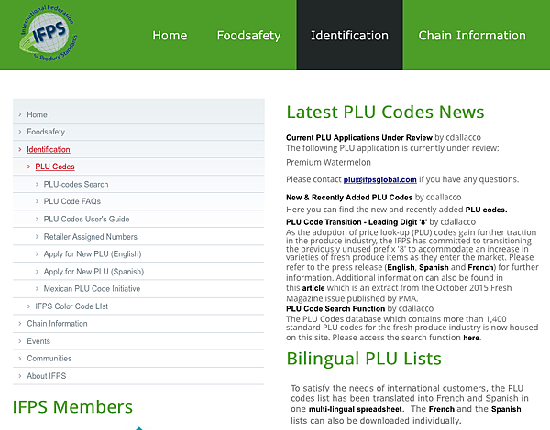The height and width of the screenshot is (430, 550).
Task: Click the 'here' search function link
Action: pyautogui.click(x=471, y=338)
